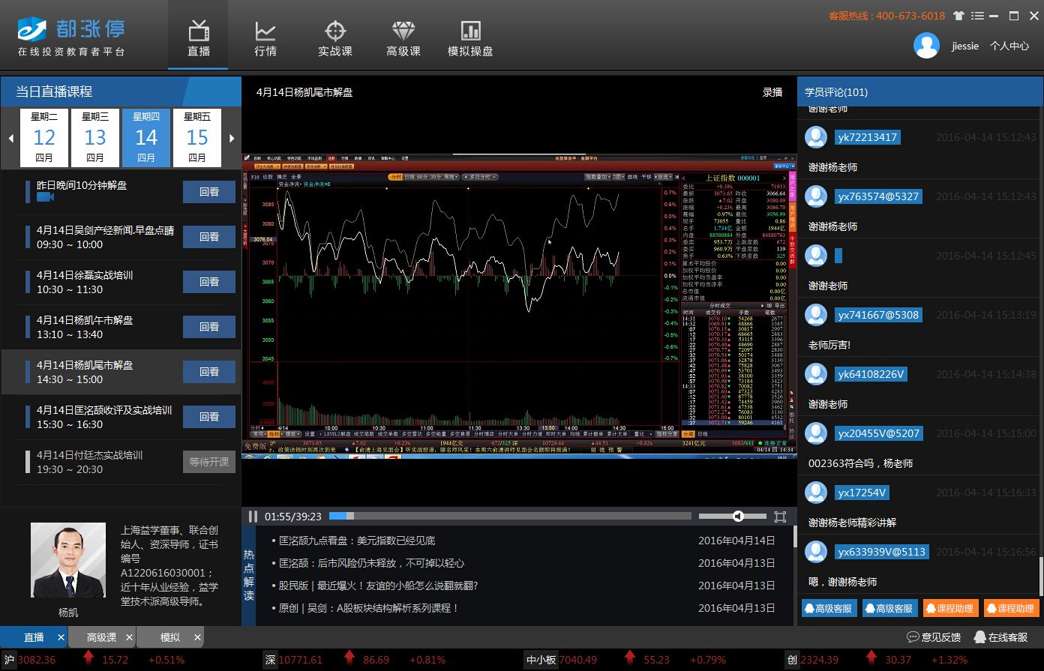Screen dimensions: 1044x671
Task: Switch to the 模拟 bottom tab
Action: click(170, 637)
